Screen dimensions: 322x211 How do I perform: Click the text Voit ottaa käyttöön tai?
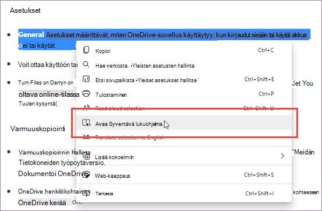(48, 64)
